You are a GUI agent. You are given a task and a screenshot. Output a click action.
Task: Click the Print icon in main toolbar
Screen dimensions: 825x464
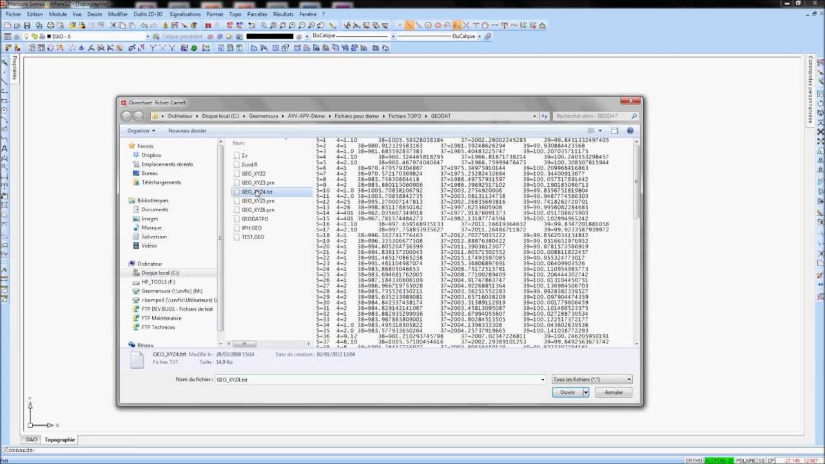click(51, 25)
